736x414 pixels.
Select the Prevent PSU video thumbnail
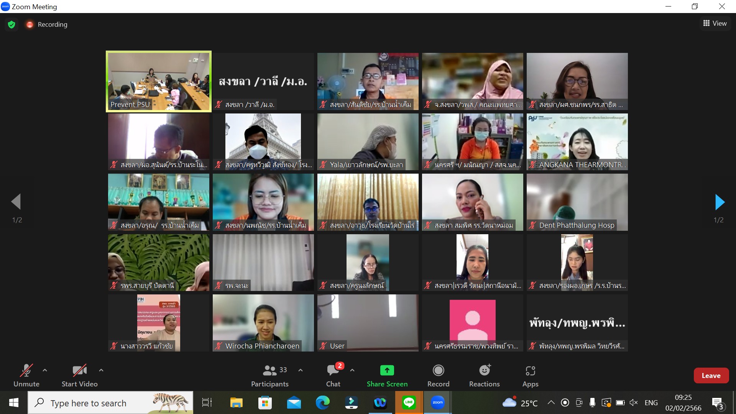click(158, 81)
